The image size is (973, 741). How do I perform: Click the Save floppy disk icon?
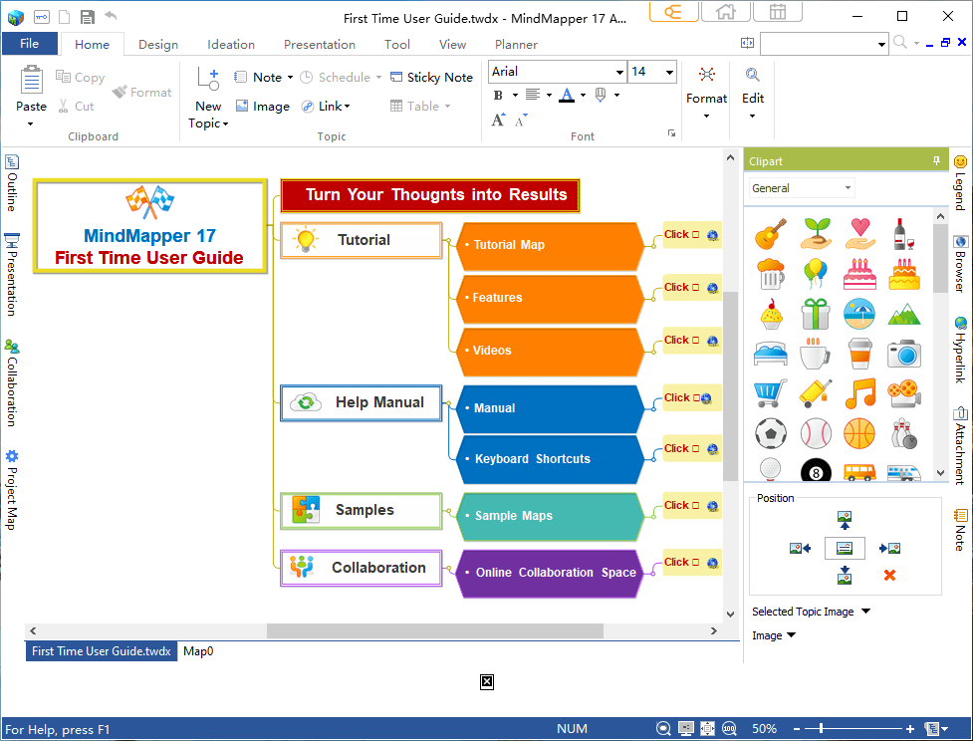tap(88, 17)
